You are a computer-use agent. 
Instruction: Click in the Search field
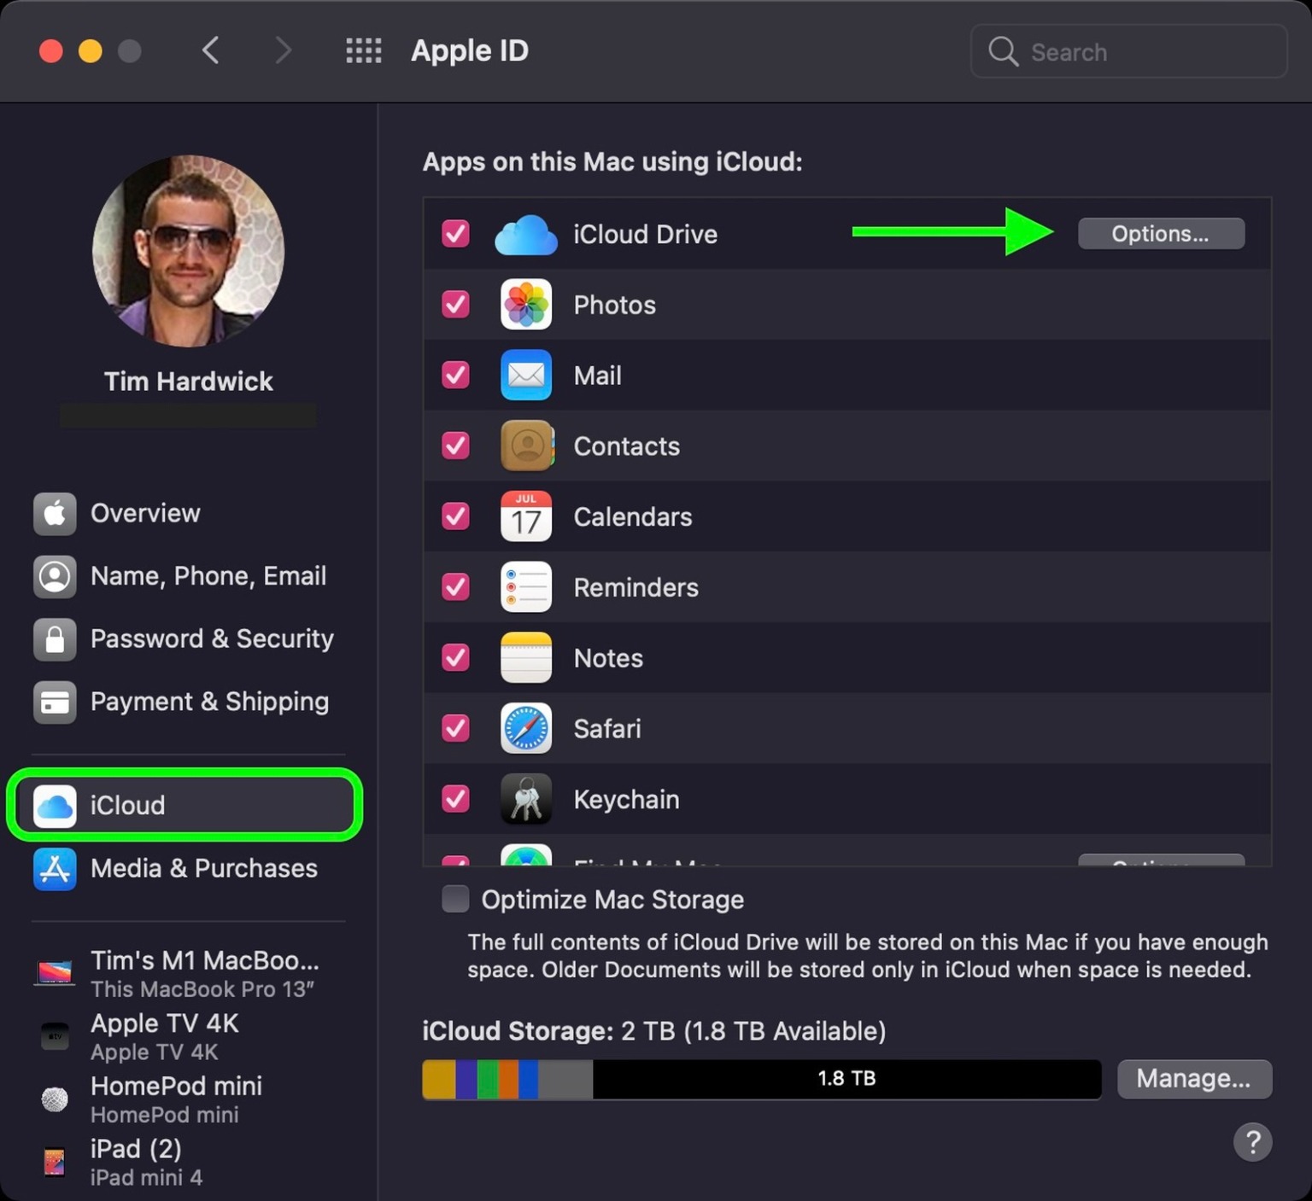coord(1128,51)
